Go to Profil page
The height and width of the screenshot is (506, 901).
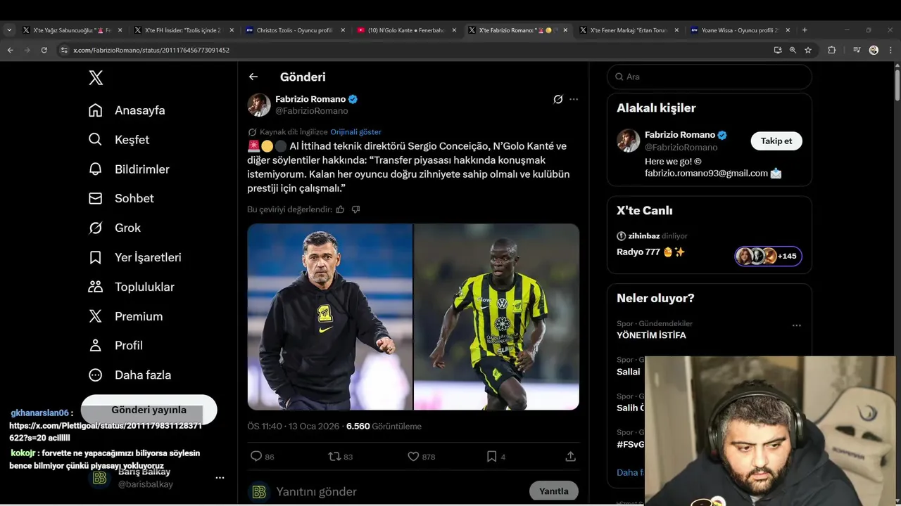pyautogui.click(x=115, y=346)
